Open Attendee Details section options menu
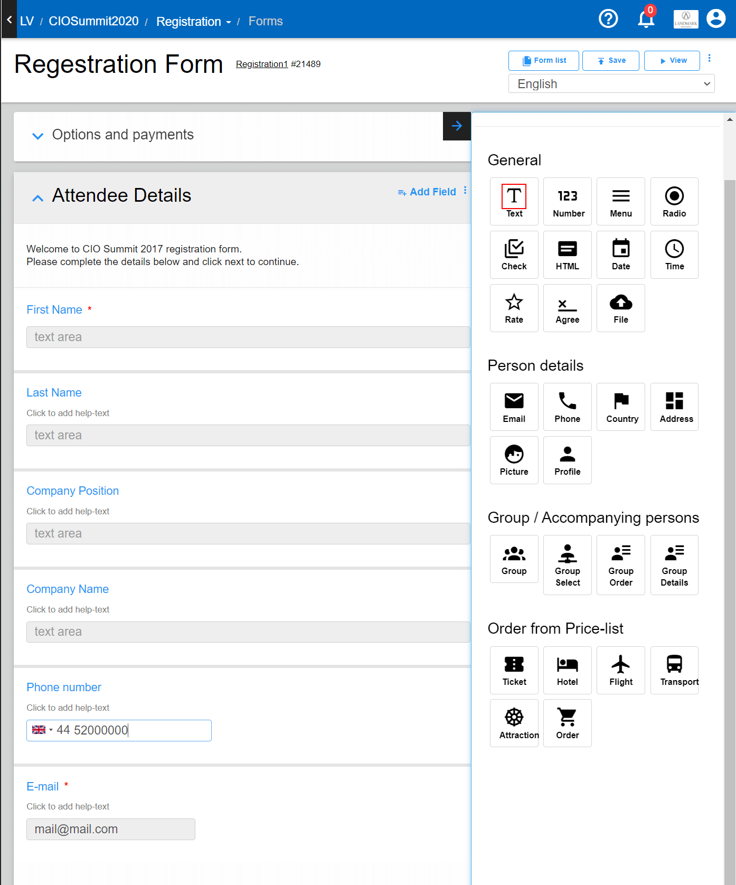The height and width of the screenshot is (885, 736). point(465,190)
